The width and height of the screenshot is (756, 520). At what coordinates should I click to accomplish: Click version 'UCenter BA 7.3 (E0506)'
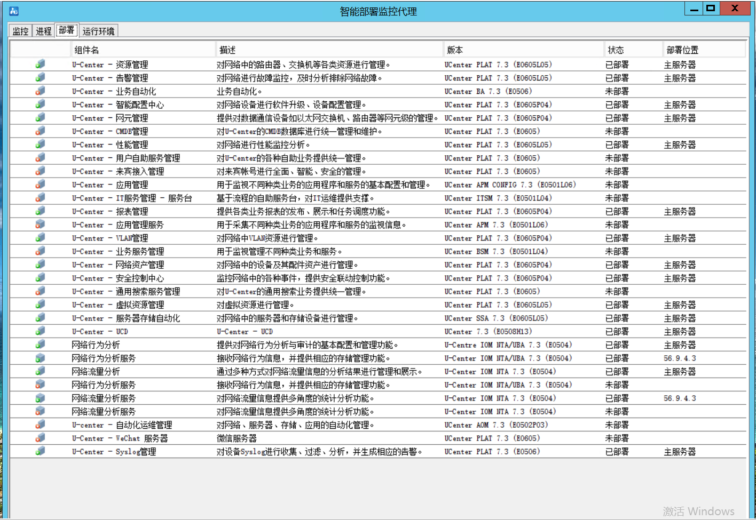pos(488,91)
